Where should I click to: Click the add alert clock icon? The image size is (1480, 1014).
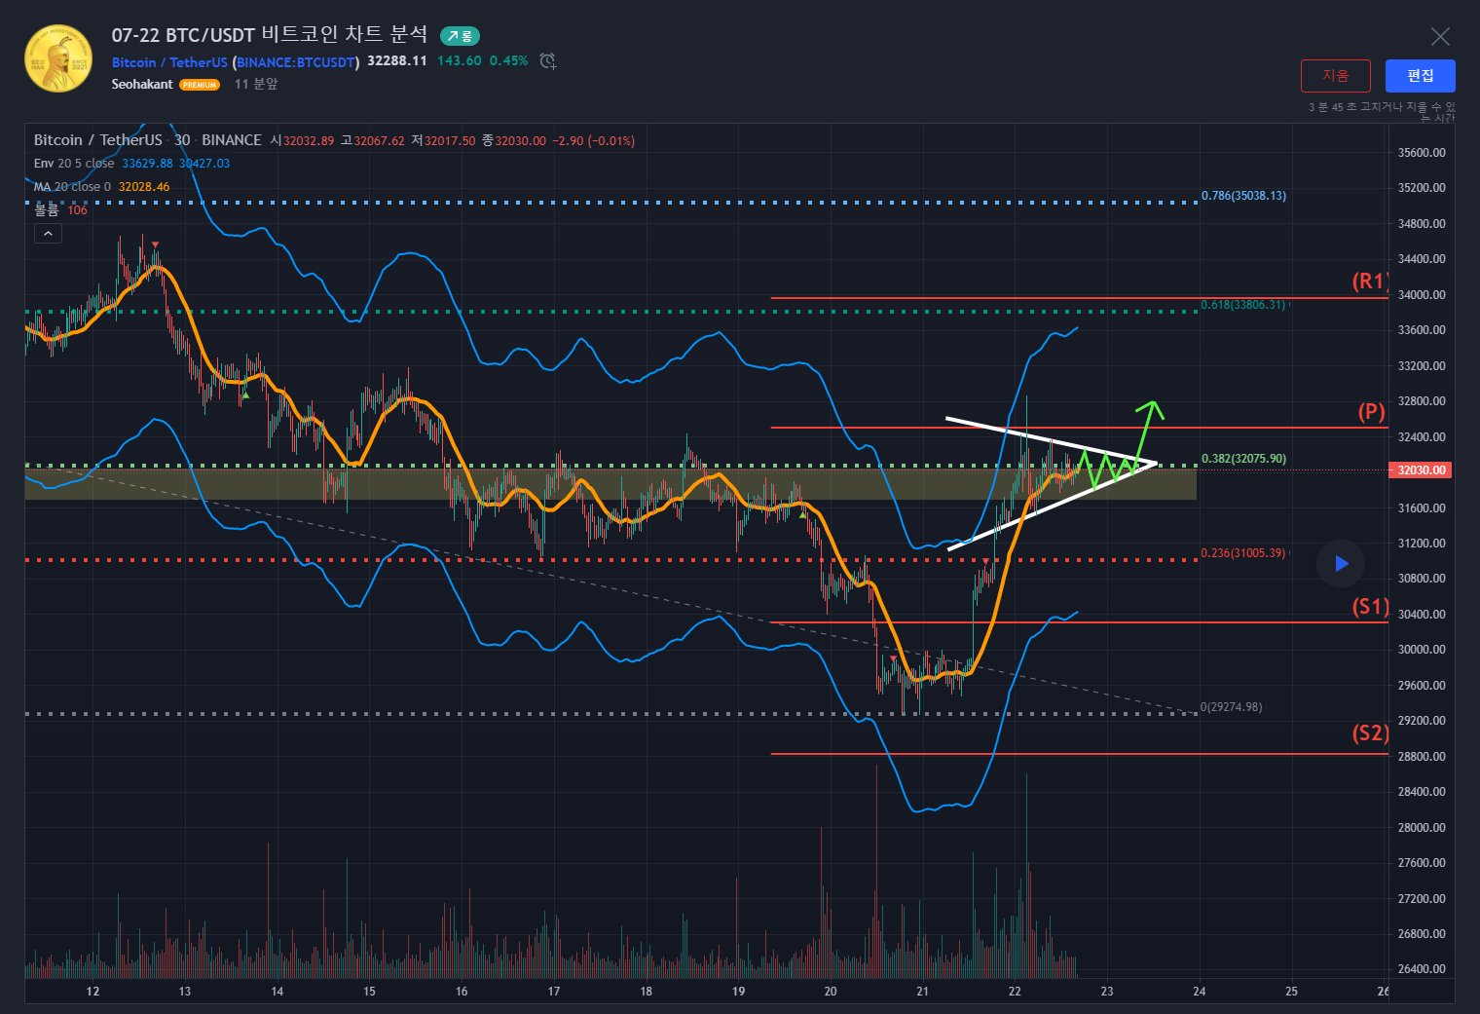click(548, 61)
